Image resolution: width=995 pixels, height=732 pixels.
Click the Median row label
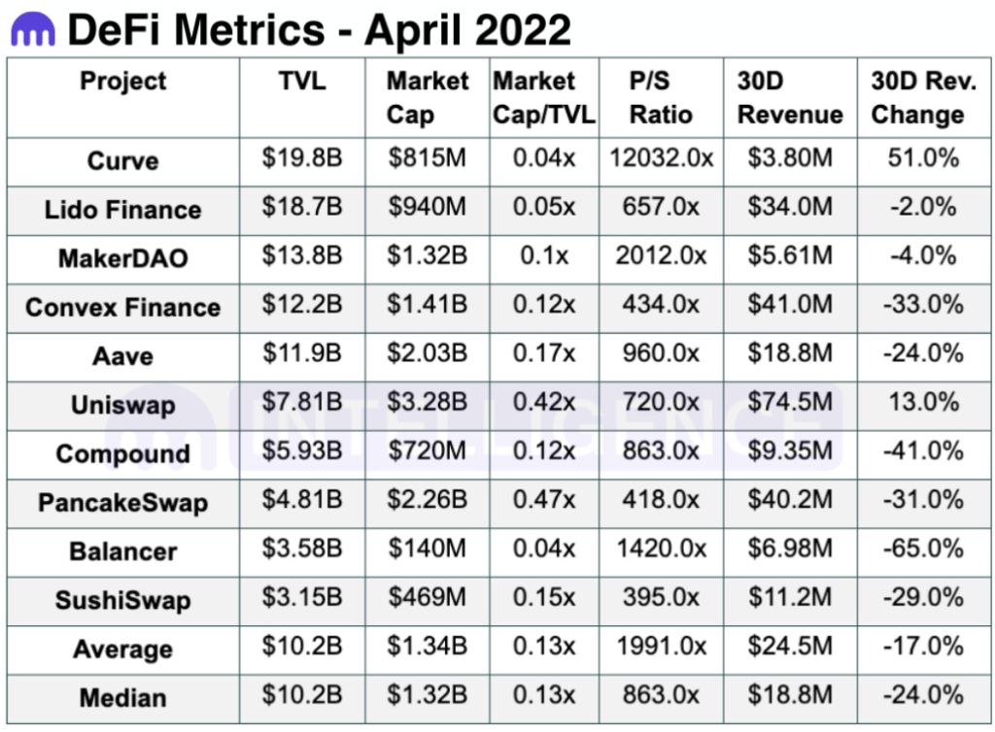123,698
